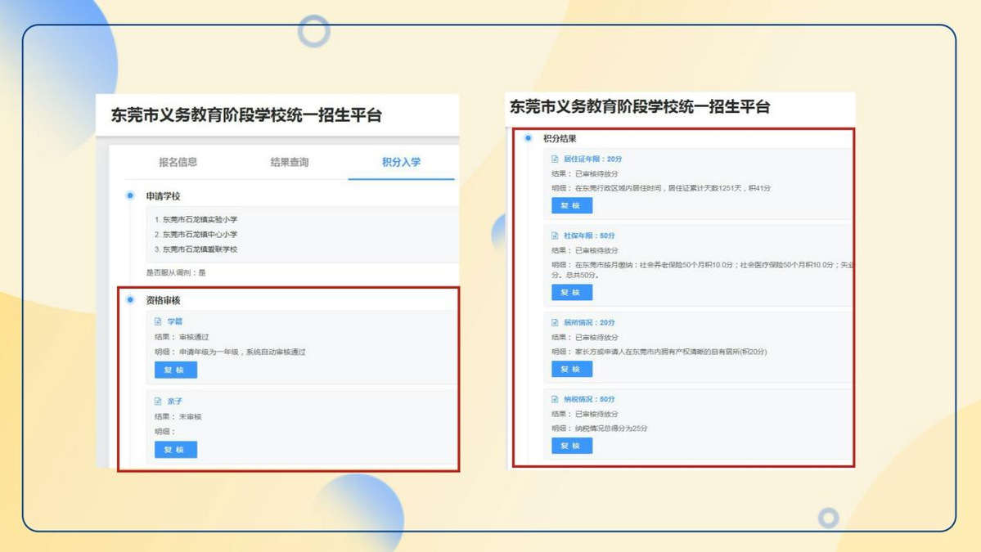Click the blue timeline dot beside 积分结果
Image resolution: width=981 pixels, height=552 pixels.
[529, 137]
